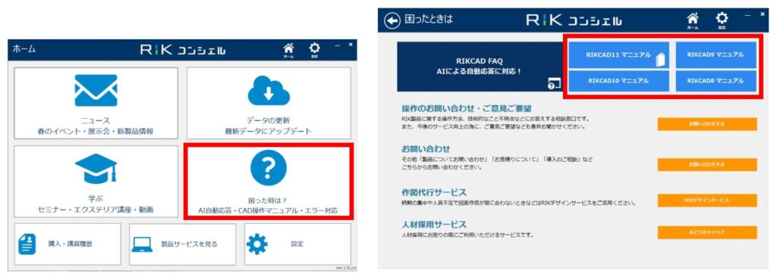Click the orange みどりのキャリア button
Image resolution: width=777 pixels, height=280 pixels.
point(707,232)
